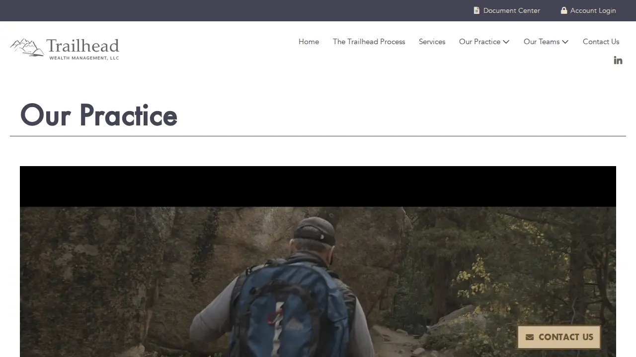636x357 pixels.
Task: Open The Trailhead Process page
Action: [369, 42]
